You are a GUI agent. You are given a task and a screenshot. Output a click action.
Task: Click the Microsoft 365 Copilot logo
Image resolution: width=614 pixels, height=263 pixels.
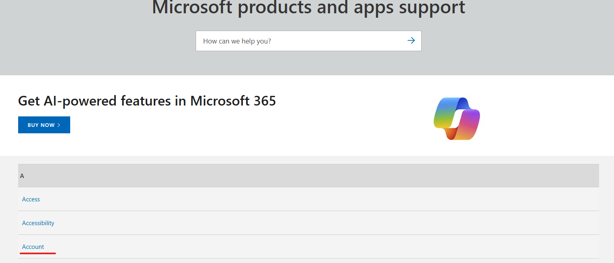(x=457, y=118)
